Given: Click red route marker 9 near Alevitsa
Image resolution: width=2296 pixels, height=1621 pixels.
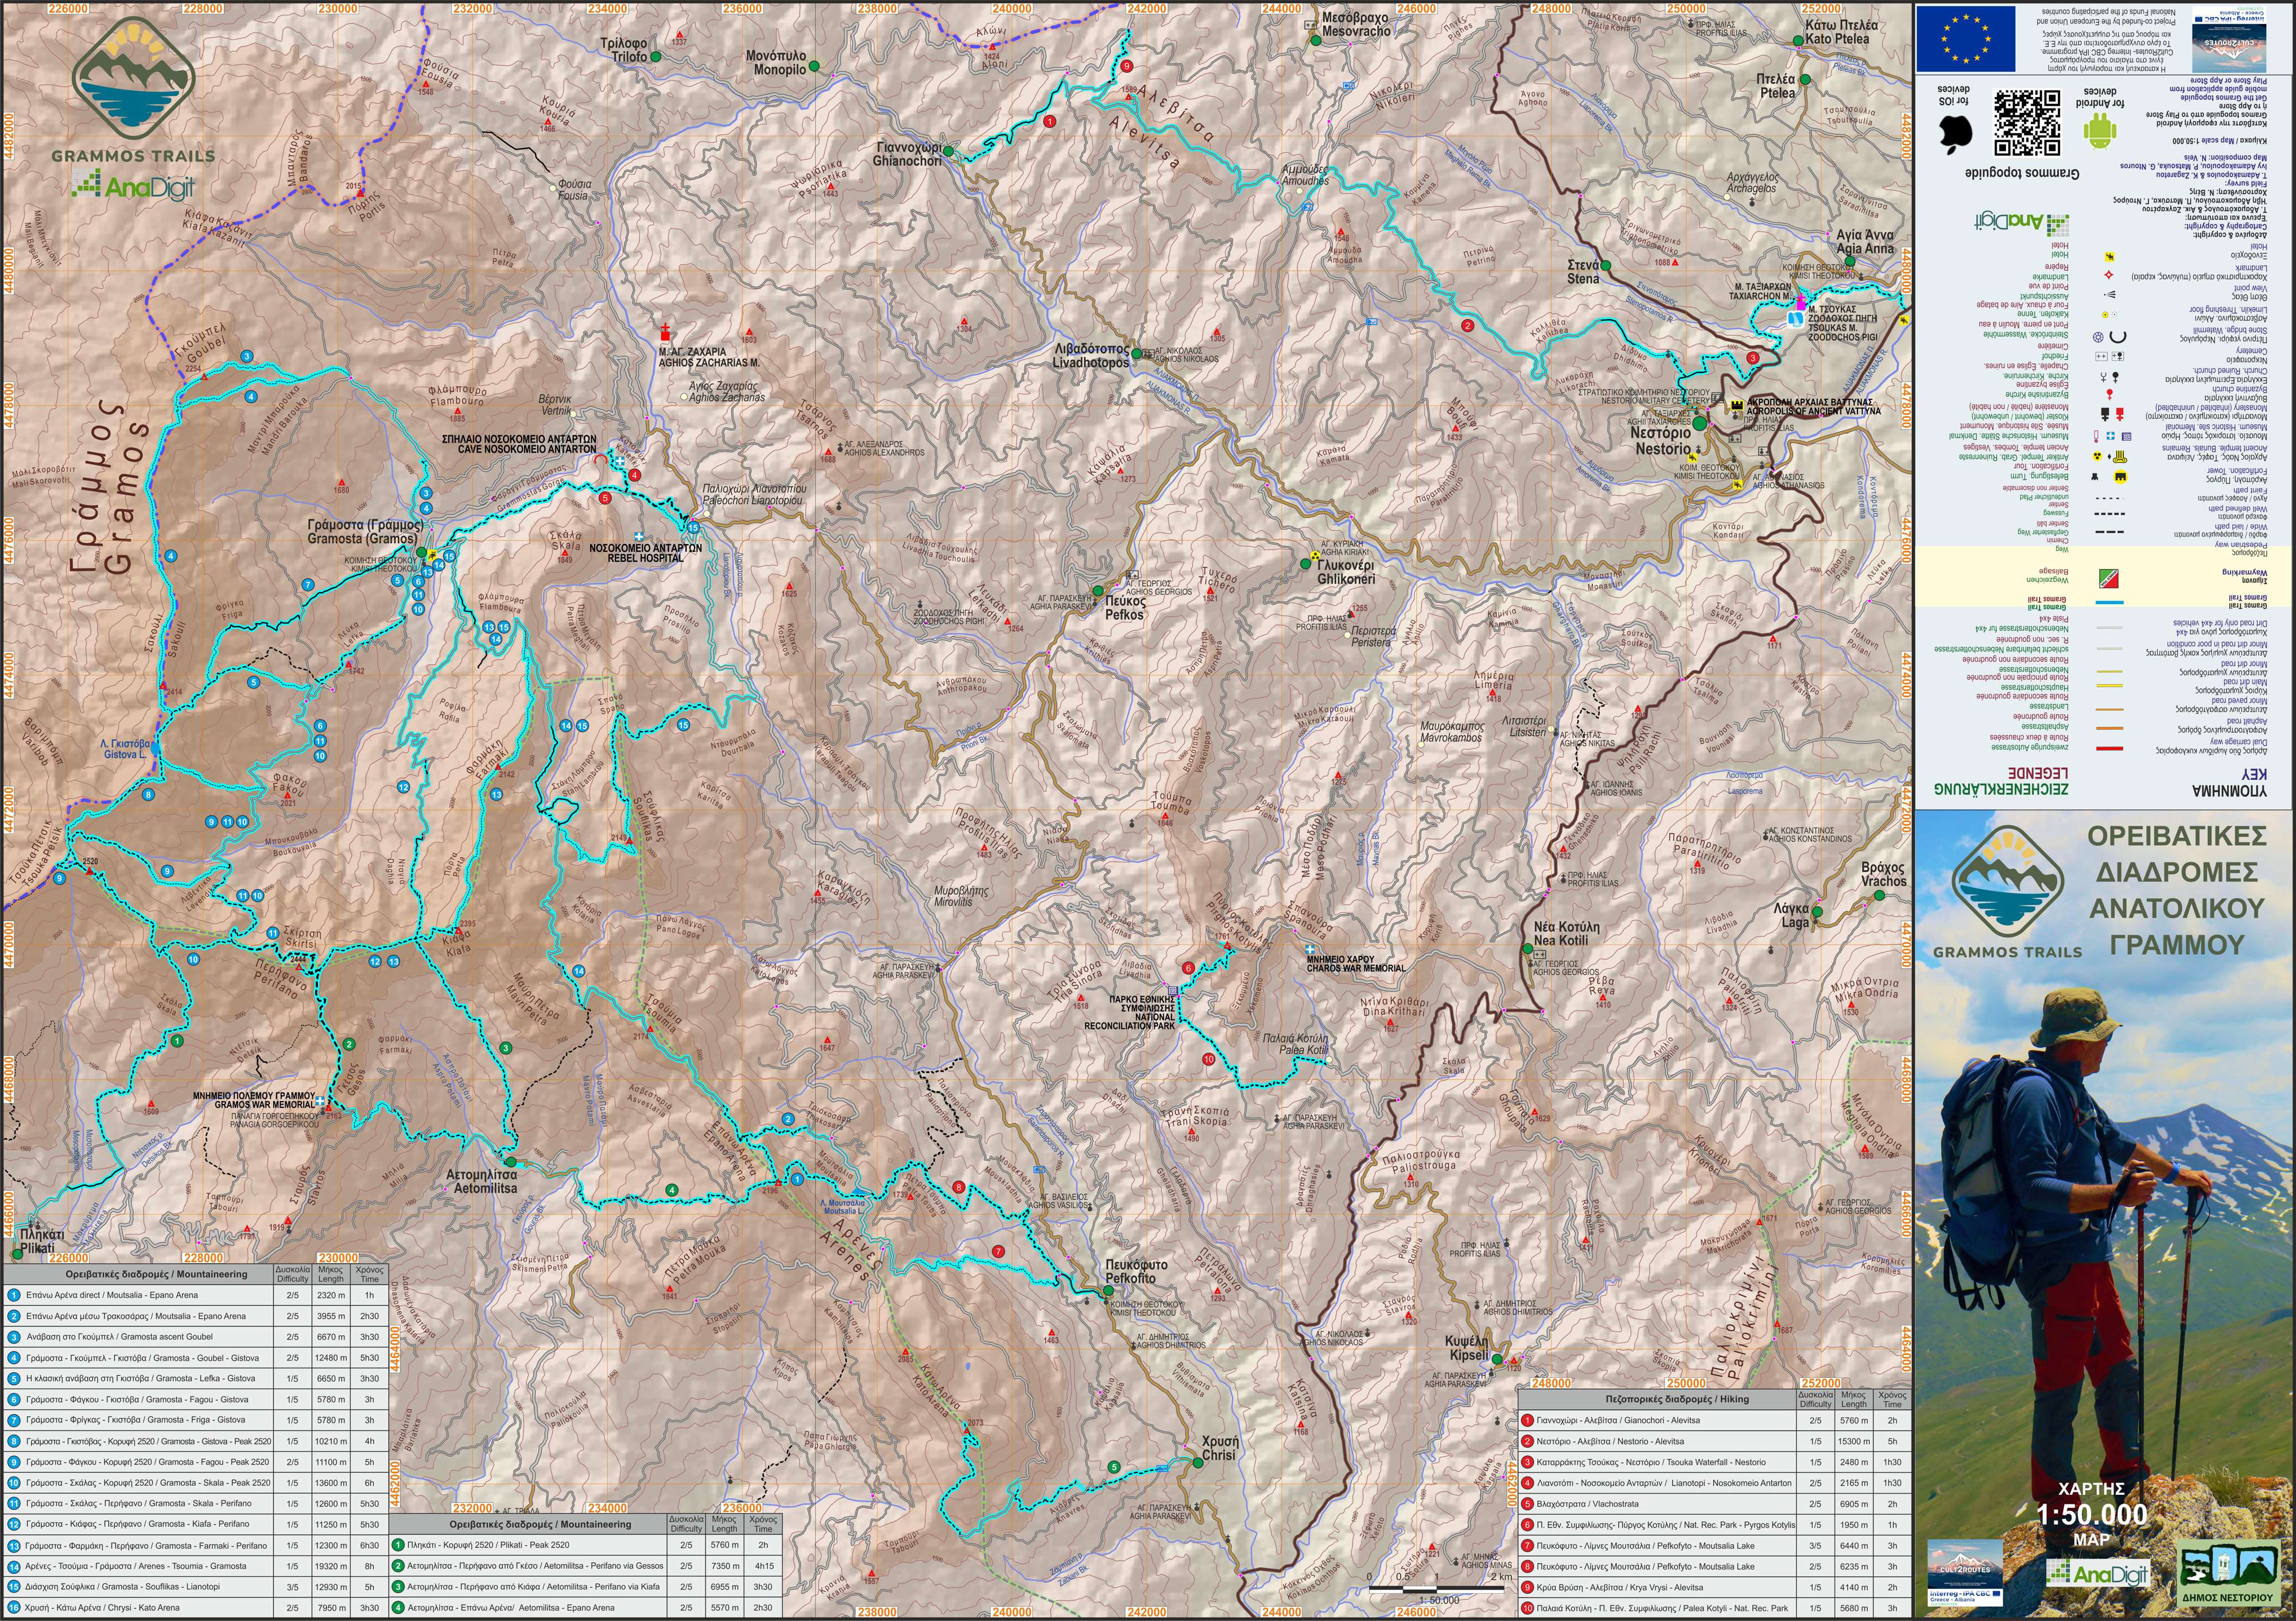Looking at the screenshot, I should coord(1127,67).
